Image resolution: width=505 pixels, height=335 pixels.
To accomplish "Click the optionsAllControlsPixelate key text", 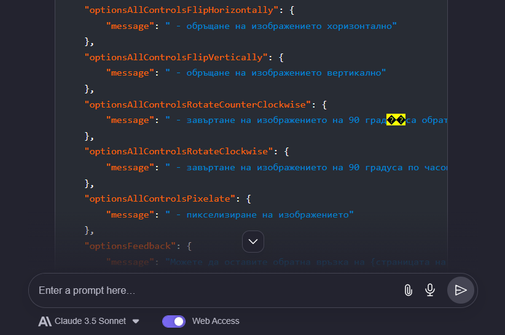I will pyautogui.click(x=159, y=199).
